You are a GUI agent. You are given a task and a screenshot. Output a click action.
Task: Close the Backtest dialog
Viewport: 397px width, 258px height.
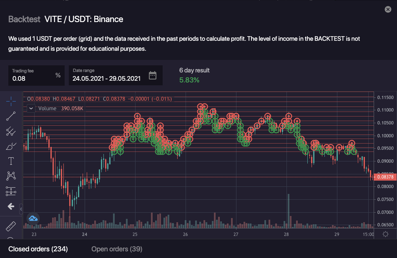click(x=388, y=9)
